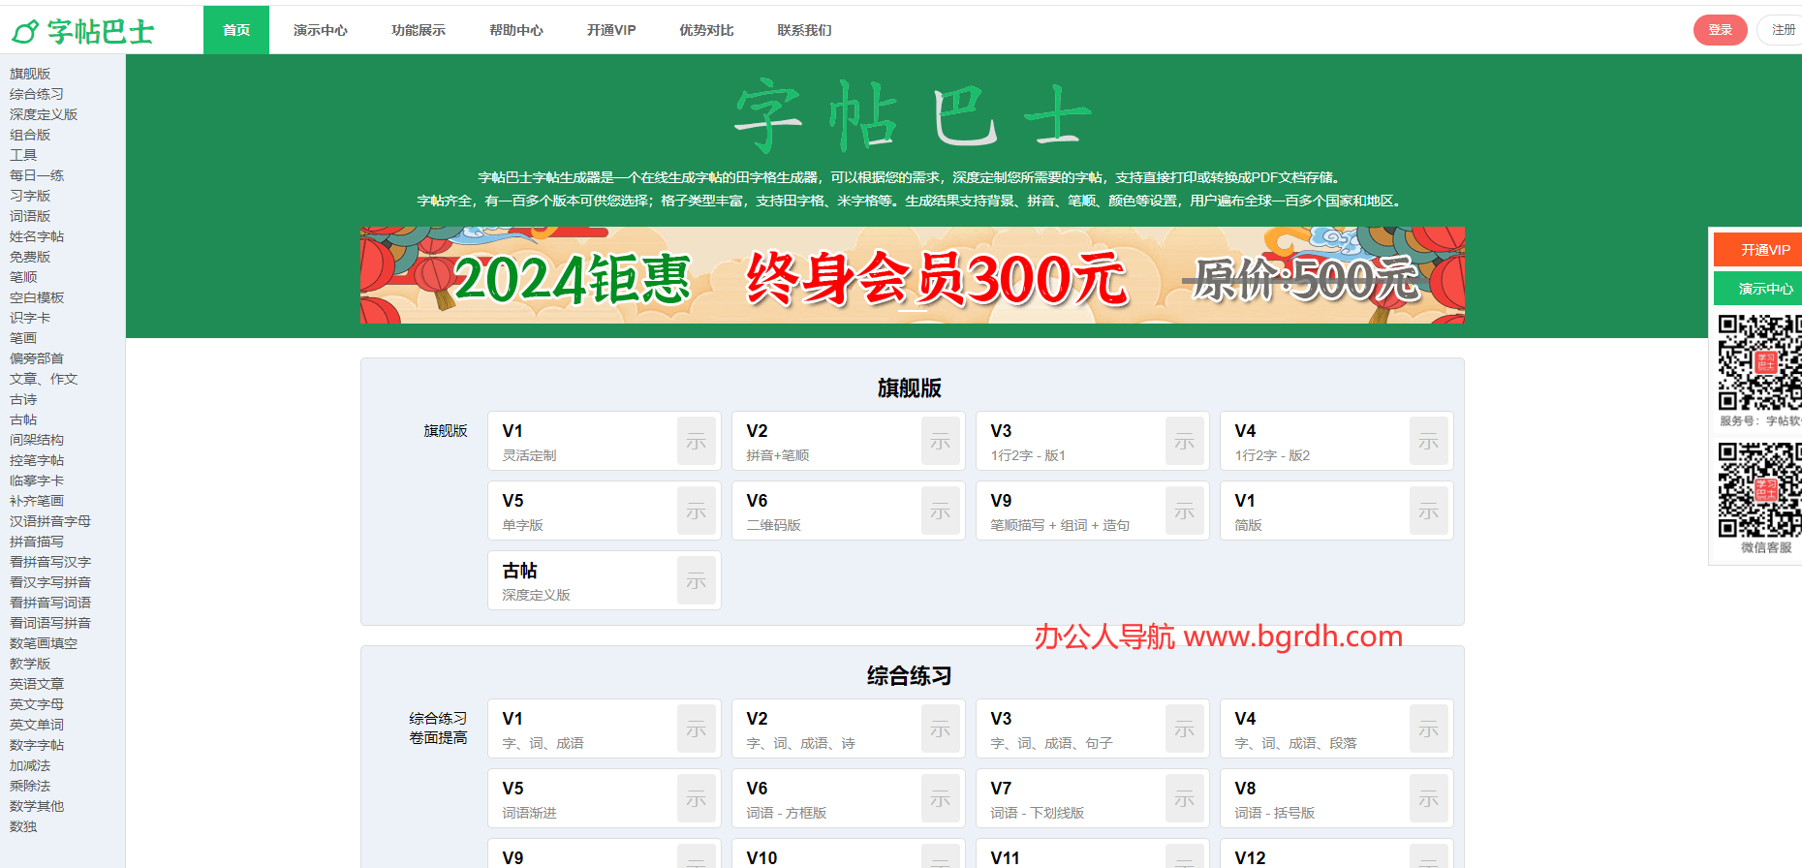
Task: Select 优势对比 in the navigation bar
Action: coord(706,30)
